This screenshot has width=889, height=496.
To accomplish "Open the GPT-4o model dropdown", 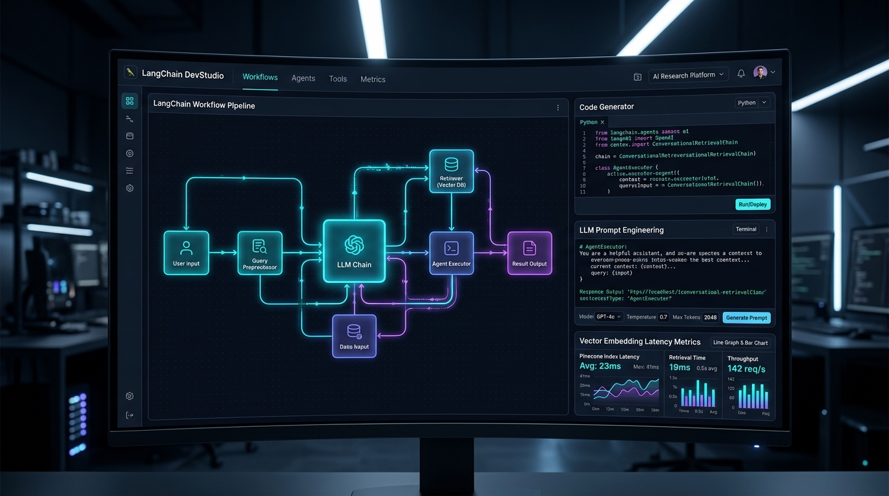I will [609, 317].
